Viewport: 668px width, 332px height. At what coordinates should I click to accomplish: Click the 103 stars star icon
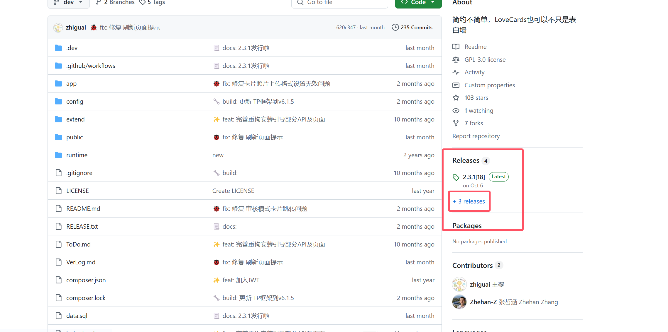[456, 98]
